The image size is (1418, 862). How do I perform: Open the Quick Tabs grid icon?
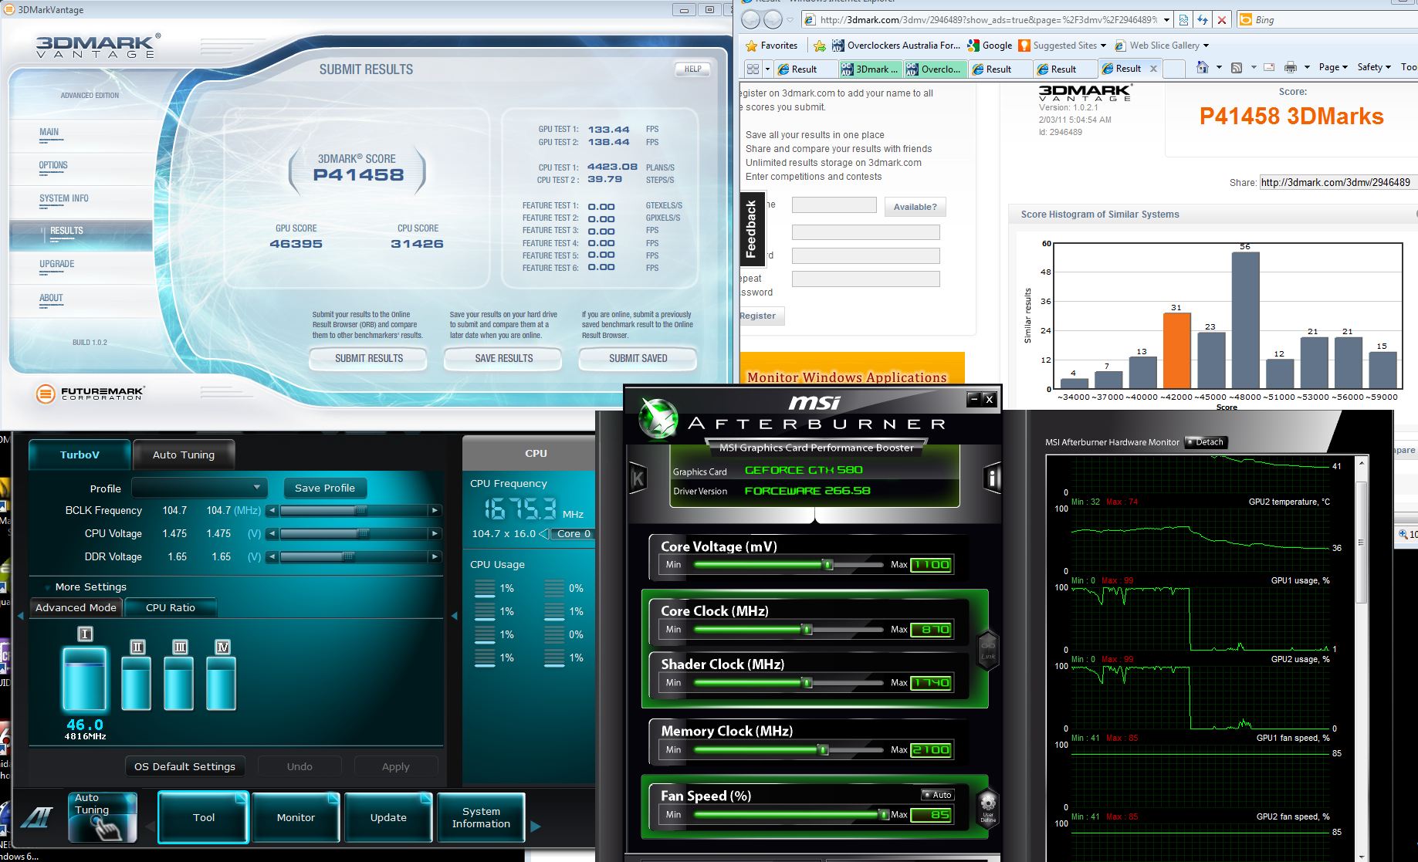click(754, 69)
